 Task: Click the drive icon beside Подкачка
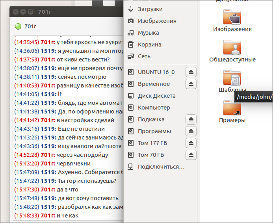[x=131, y=119]
